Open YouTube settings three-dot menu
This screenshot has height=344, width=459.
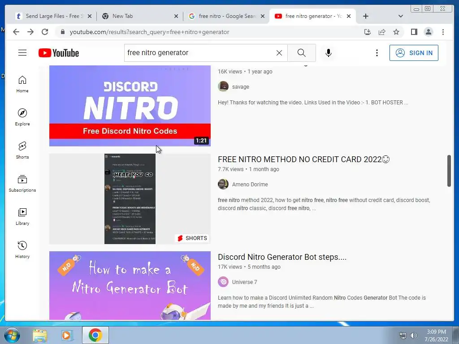click(377, 53)
